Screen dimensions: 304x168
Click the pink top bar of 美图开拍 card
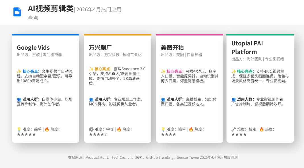coord(190,35)
